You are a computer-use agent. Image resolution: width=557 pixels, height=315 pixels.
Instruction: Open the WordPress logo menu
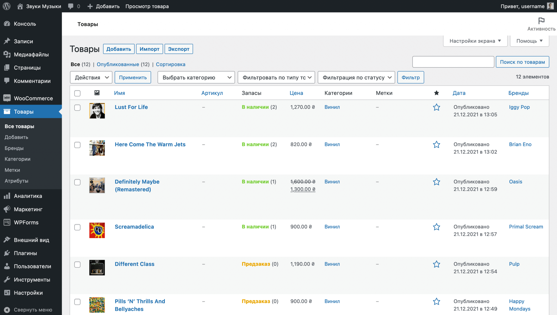click(x=6, y=6)
